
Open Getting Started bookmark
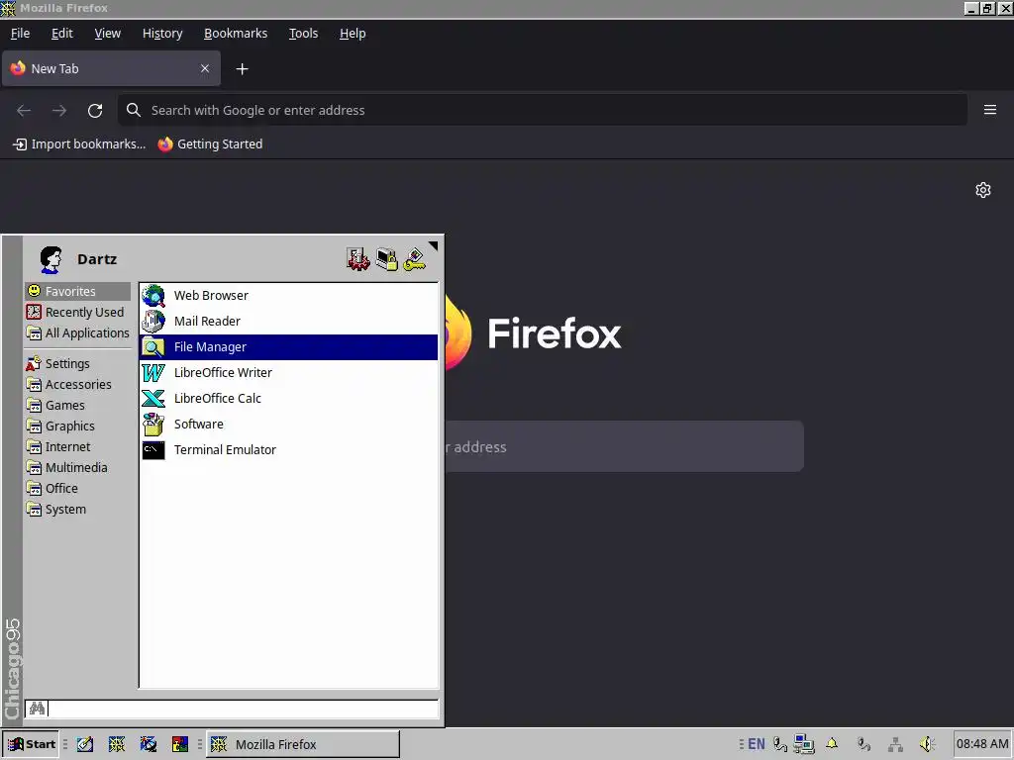[210, 144]
